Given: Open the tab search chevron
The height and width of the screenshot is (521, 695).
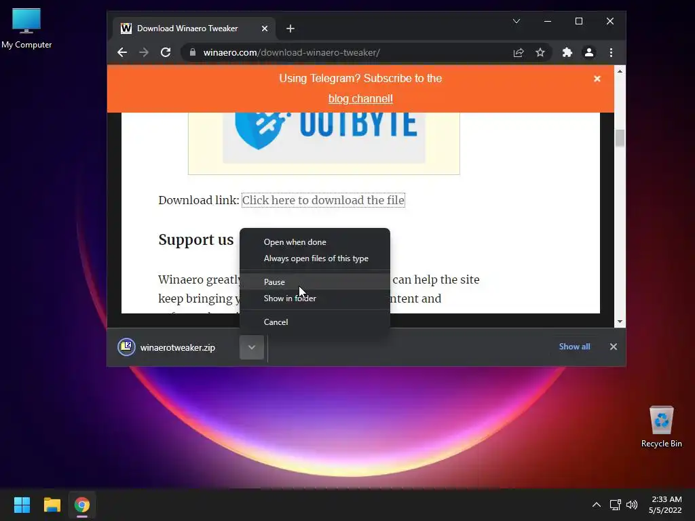Looking at the screenshot, I should [516, 21].
